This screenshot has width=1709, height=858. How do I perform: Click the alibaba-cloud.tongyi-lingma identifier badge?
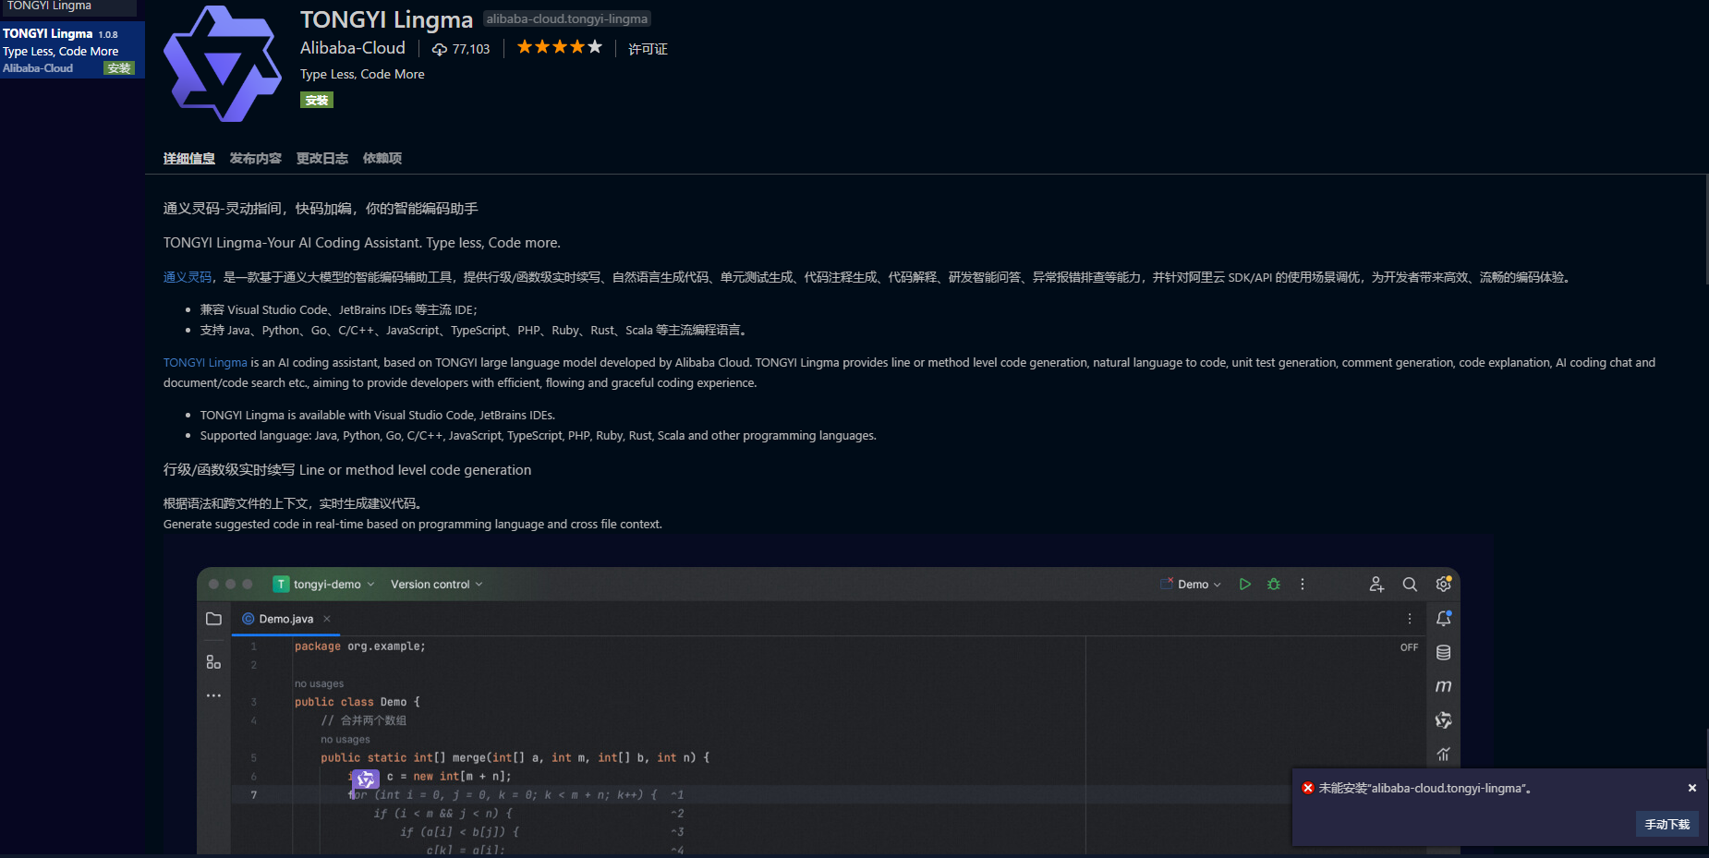click(x=567, y=18)
